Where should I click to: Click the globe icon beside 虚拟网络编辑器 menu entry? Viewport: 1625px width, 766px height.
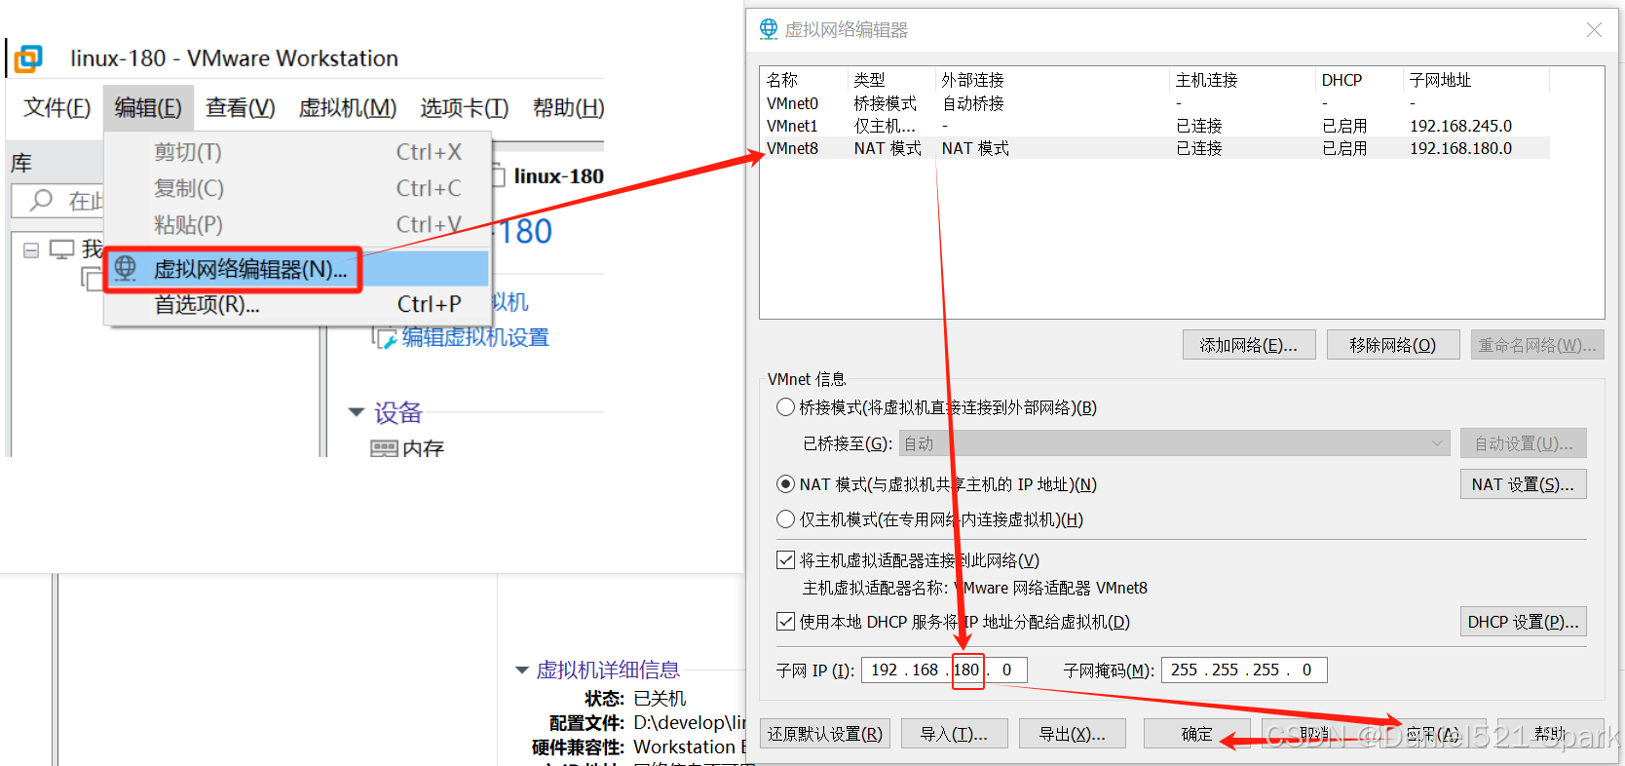[x=126, y=268]
